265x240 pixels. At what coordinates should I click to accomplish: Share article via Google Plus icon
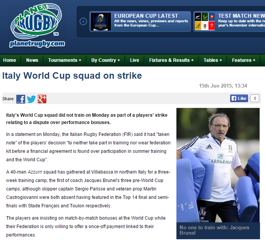pos(42,99)
